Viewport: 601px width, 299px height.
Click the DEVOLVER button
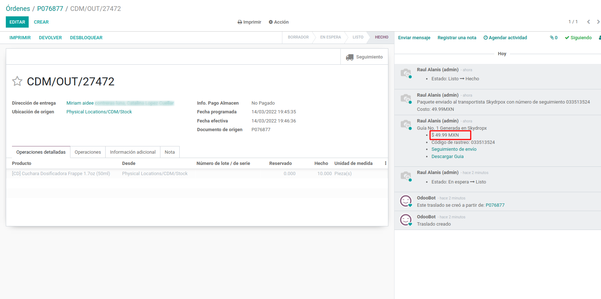tap(50, 38)
